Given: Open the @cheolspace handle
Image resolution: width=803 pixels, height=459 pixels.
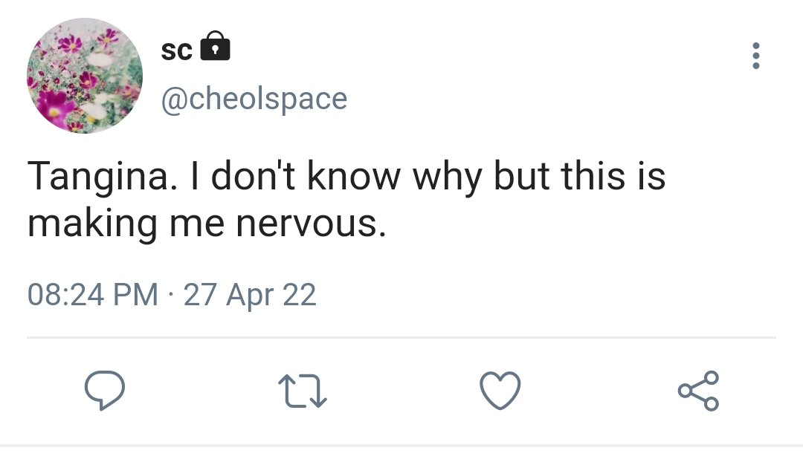Looking at the screenshot, I should 254,98.
